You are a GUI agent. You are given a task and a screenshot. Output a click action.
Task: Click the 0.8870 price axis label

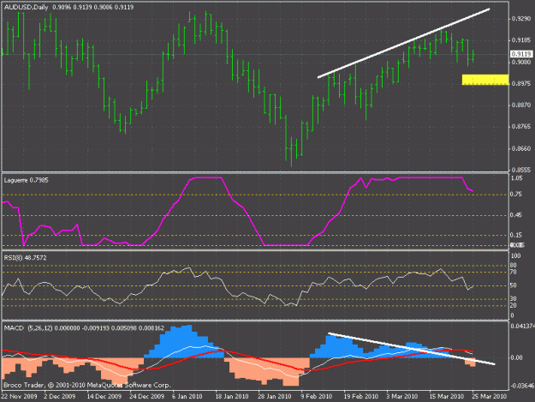[x=521, y=105]
